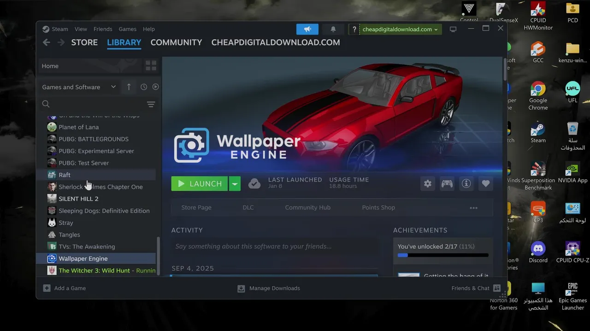590x331 pixels.
Task: Click the question mark help icon
Action: pyautogui.click(x=354, y=29)
